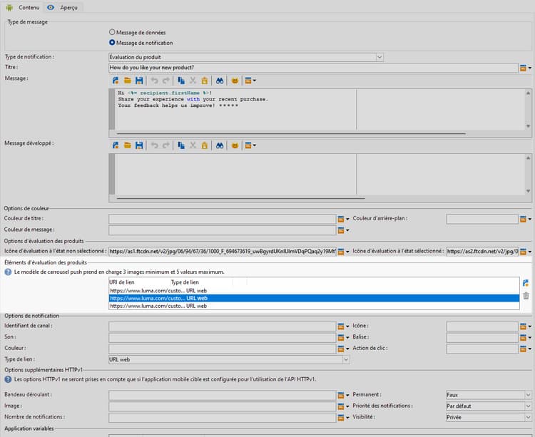Open 'Priorité des notifications' dropdown
Viewport: 535px width, 437px height.
[x=528, y=406]
